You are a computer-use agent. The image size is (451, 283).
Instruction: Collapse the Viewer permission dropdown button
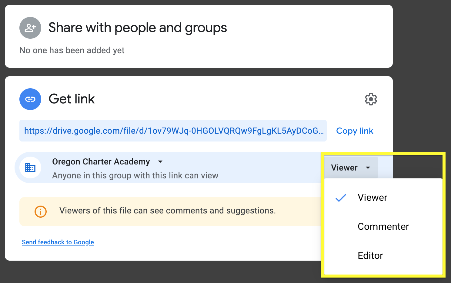pos(351,168)
